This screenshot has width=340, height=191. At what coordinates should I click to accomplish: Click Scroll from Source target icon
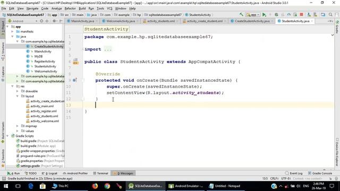41,21
